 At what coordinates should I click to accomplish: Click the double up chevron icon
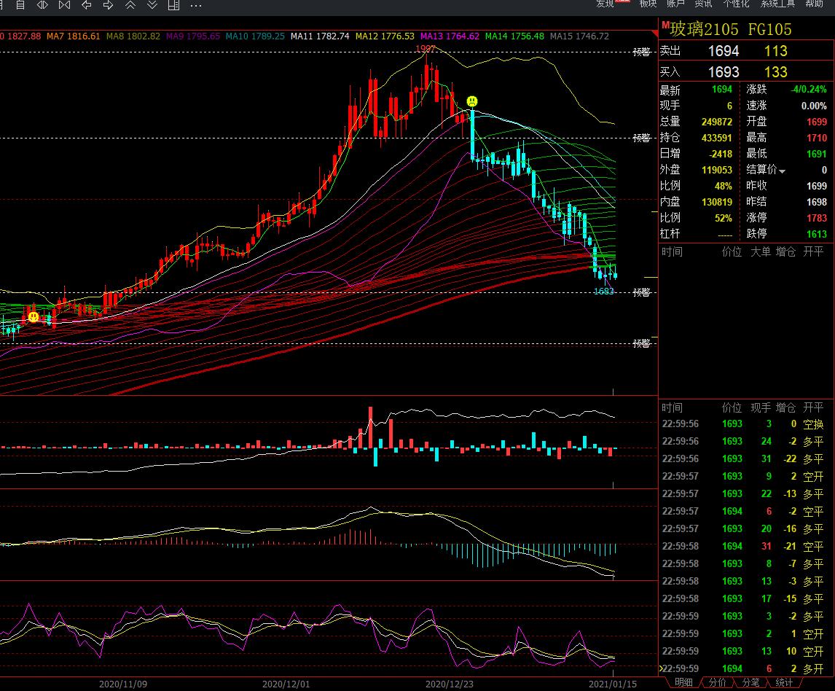[130, 5]
